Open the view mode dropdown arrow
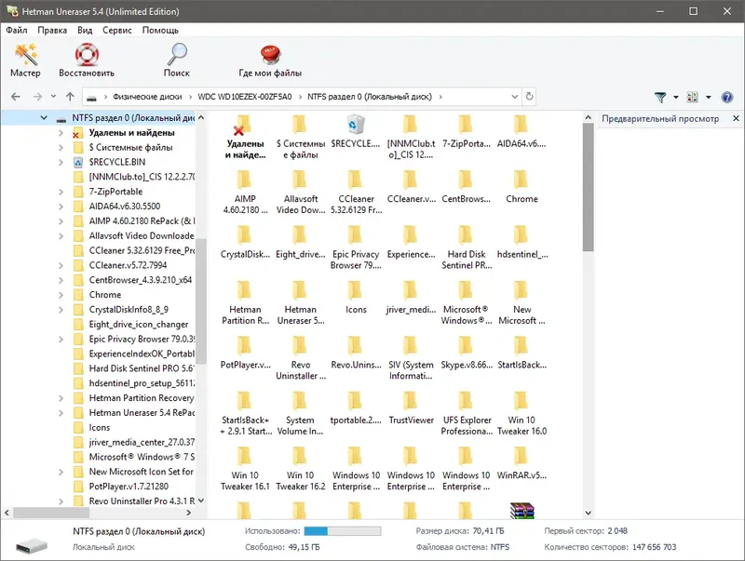Viewport: 745px width, 561px height. 708,98
